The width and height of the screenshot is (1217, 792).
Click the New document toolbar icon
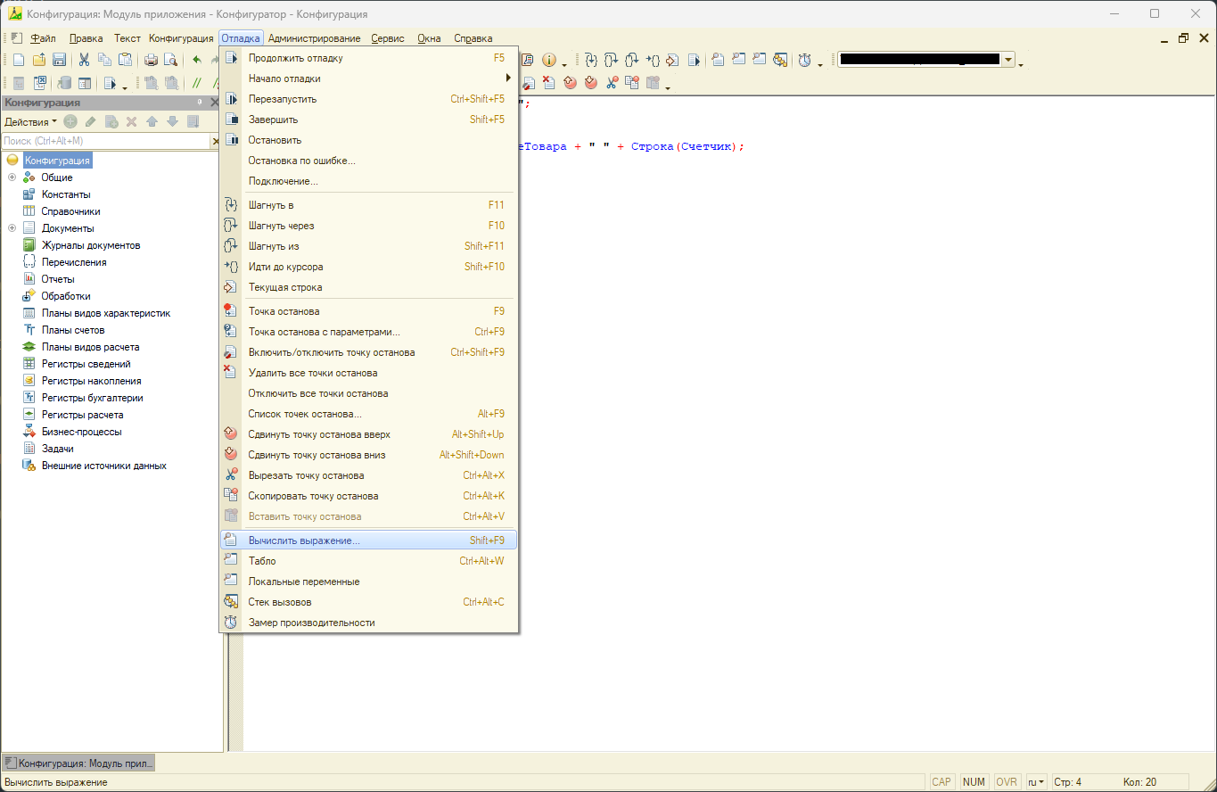[x=19, y=60]
